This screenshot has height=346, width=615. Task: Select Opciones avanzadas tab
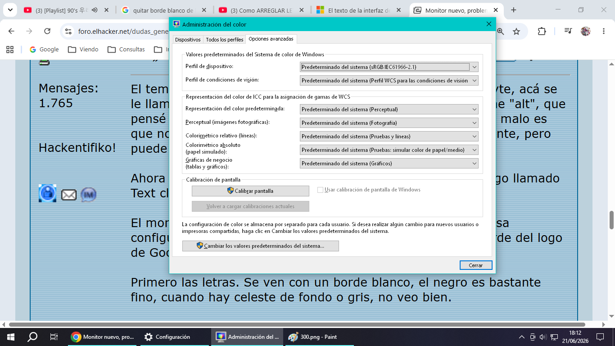click(x=271, y=39)
